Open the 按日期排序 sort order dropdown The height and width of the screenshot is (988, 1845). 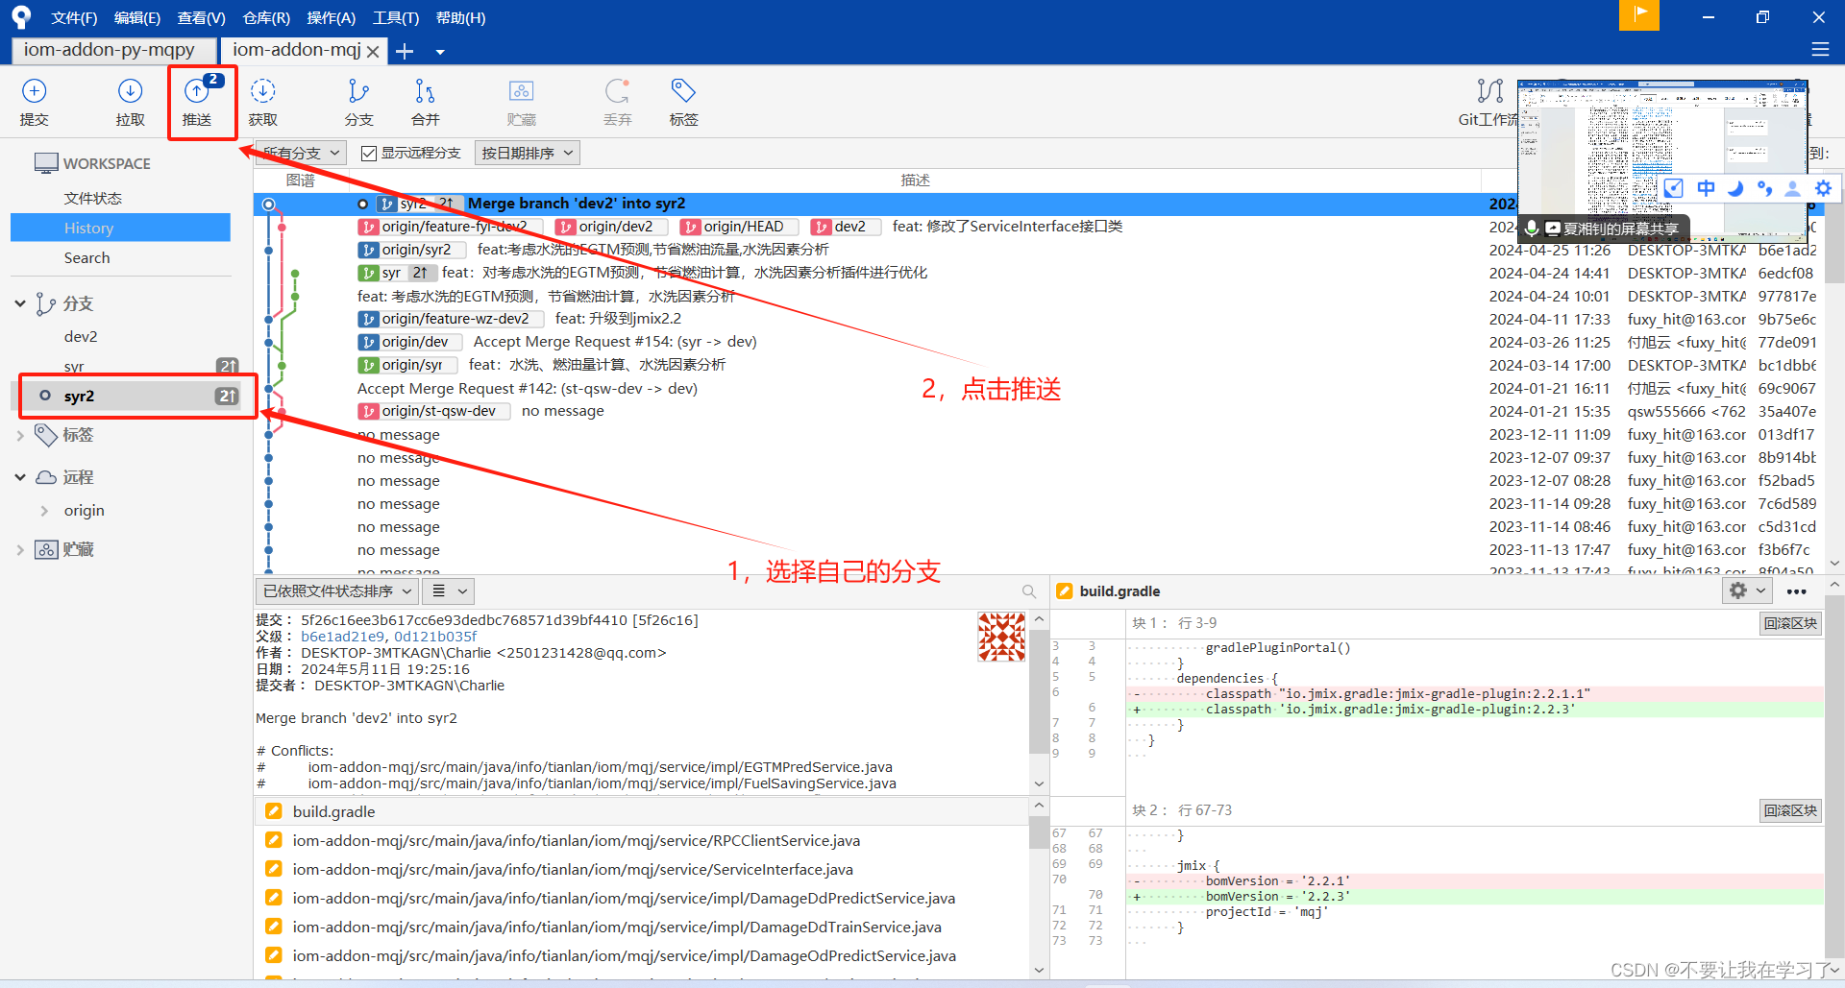tap(527, 152)
